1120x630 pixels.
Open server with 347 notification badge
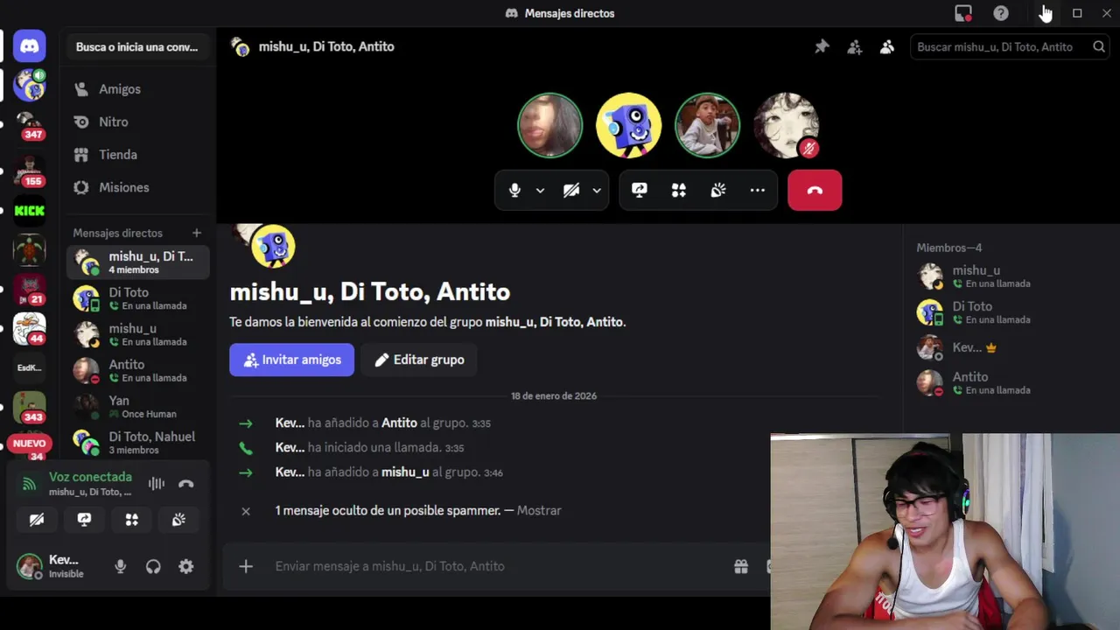(30, 125)
